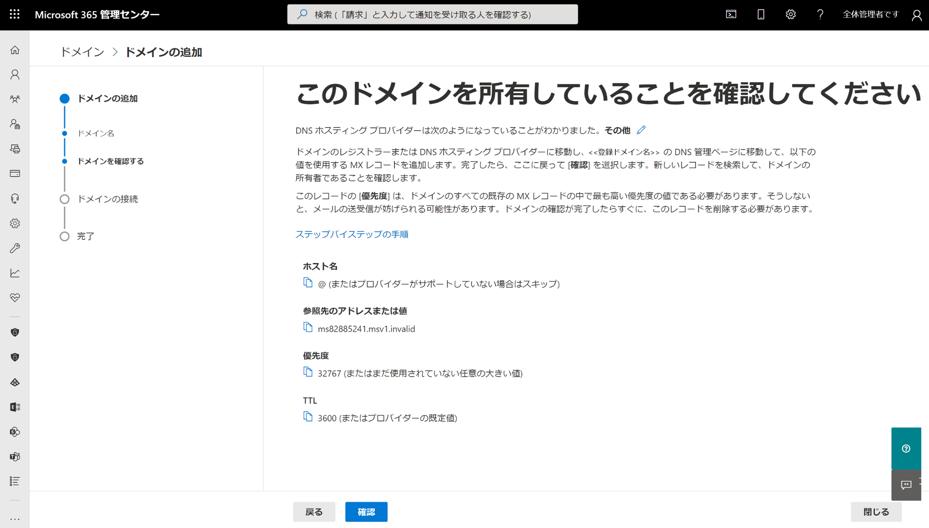Open Health heart icon in the sidebar
The image size is (929, 528).
tap(15, 297)
